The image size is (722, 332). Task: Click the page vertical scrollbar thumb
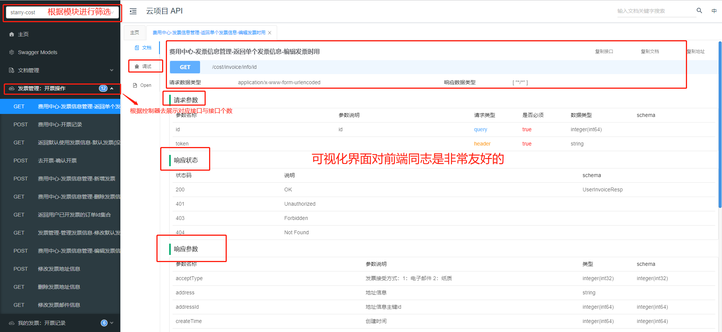(720, 124)
